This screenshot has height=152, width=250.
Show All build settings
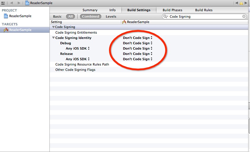click(70, 17)
